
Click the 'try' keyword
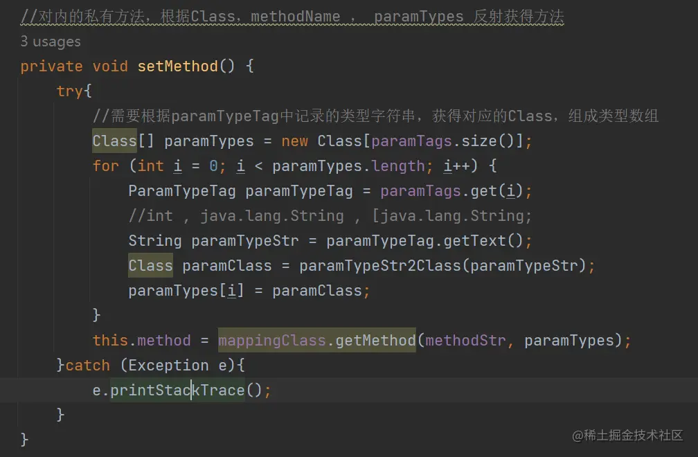[69, 91]
